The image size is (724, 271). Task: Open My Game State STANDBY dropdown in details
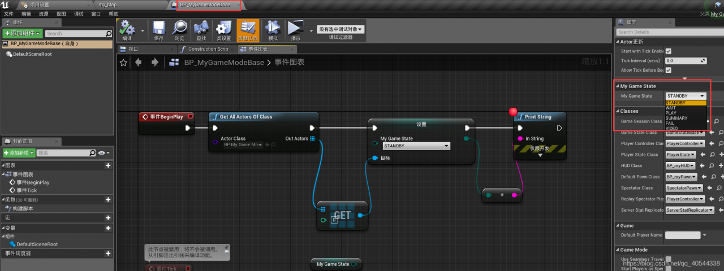(x=686, y=96)
